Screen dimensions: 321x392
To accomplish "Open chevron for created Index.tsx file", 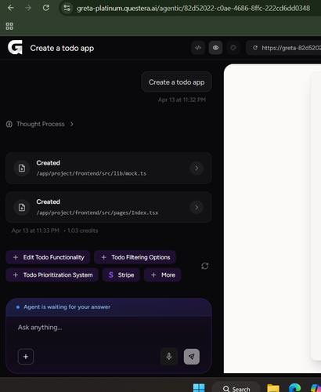I will click(x=197, y=207).
